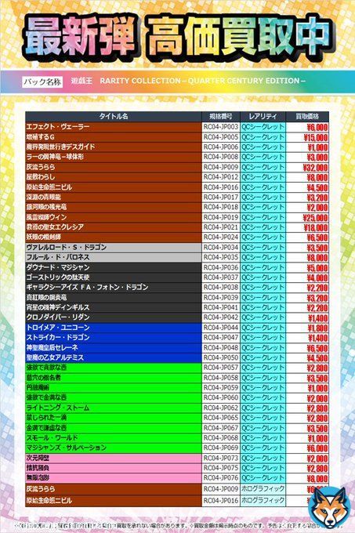Click code RC04-JP076

(x=221, y=477)
